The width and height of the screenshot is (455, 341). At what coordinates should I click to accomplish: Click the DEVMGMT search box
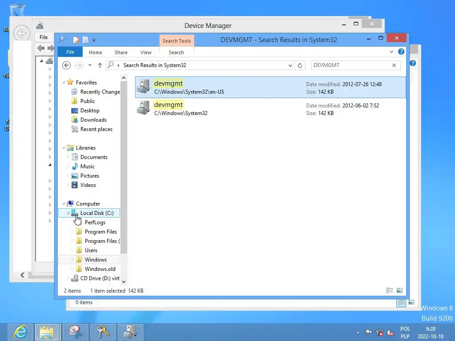click(x=351, y=65)
